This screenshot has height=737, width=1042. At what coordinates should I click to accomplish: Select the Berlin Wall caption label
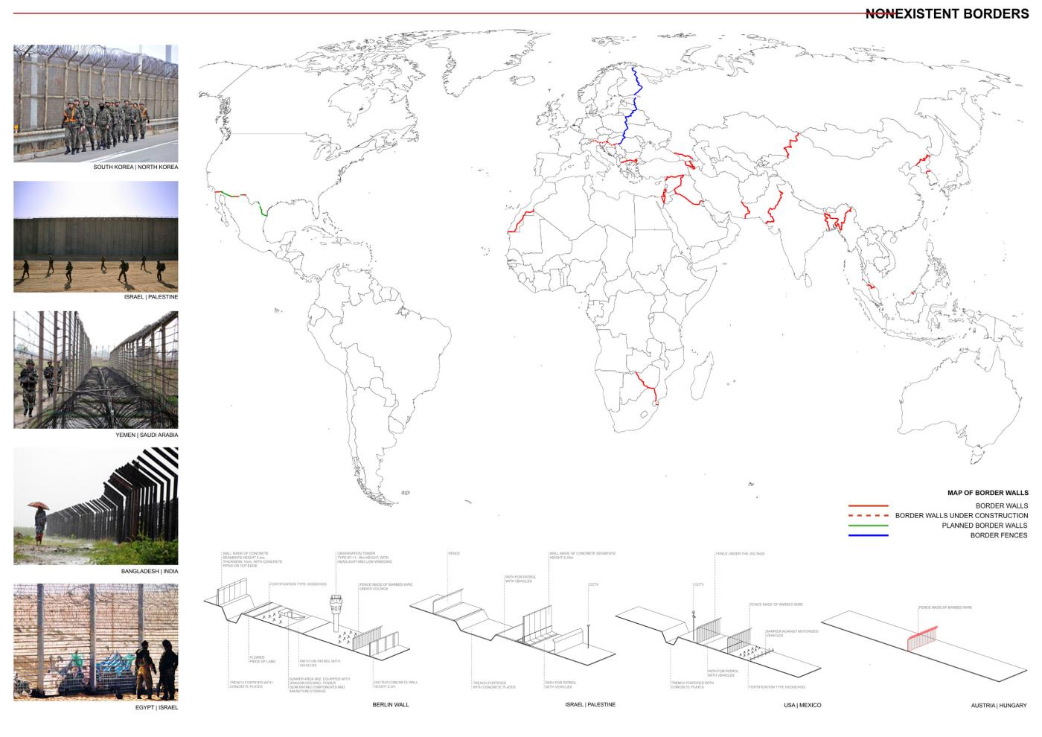point(391,705)
